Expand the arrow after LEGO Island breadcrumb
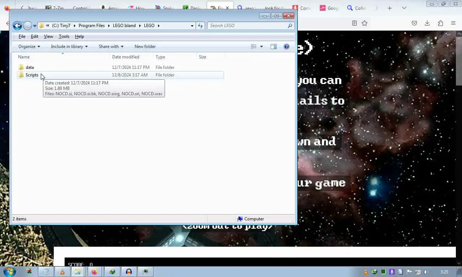The width and height of the screenshot is (462, 277). [x=140, y=26]
